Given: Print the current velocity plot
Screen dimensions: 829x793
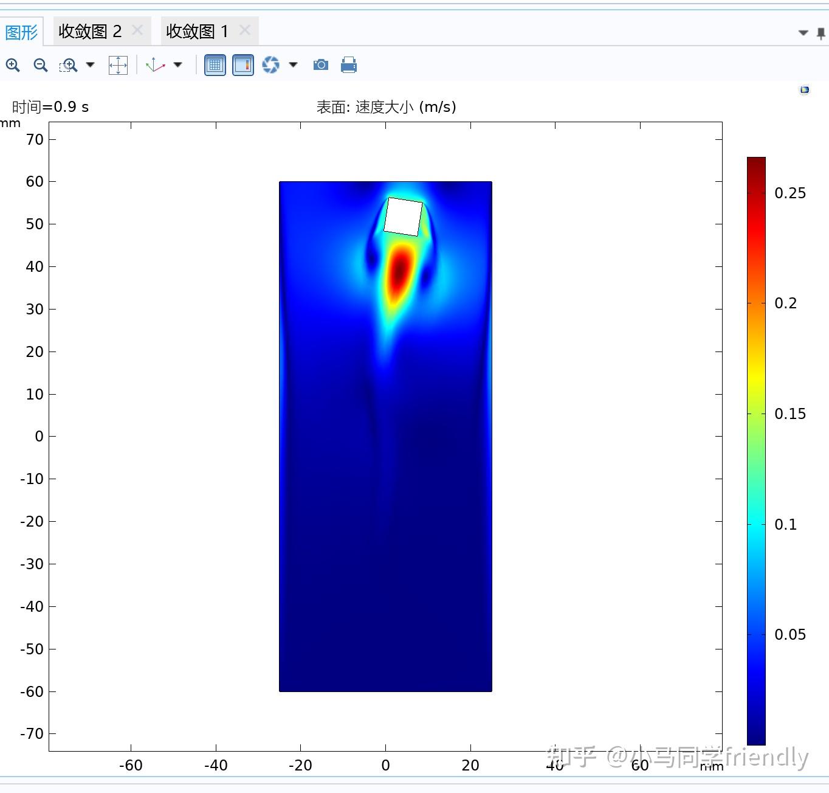Looking at the screenshot, I should [348, 64].
